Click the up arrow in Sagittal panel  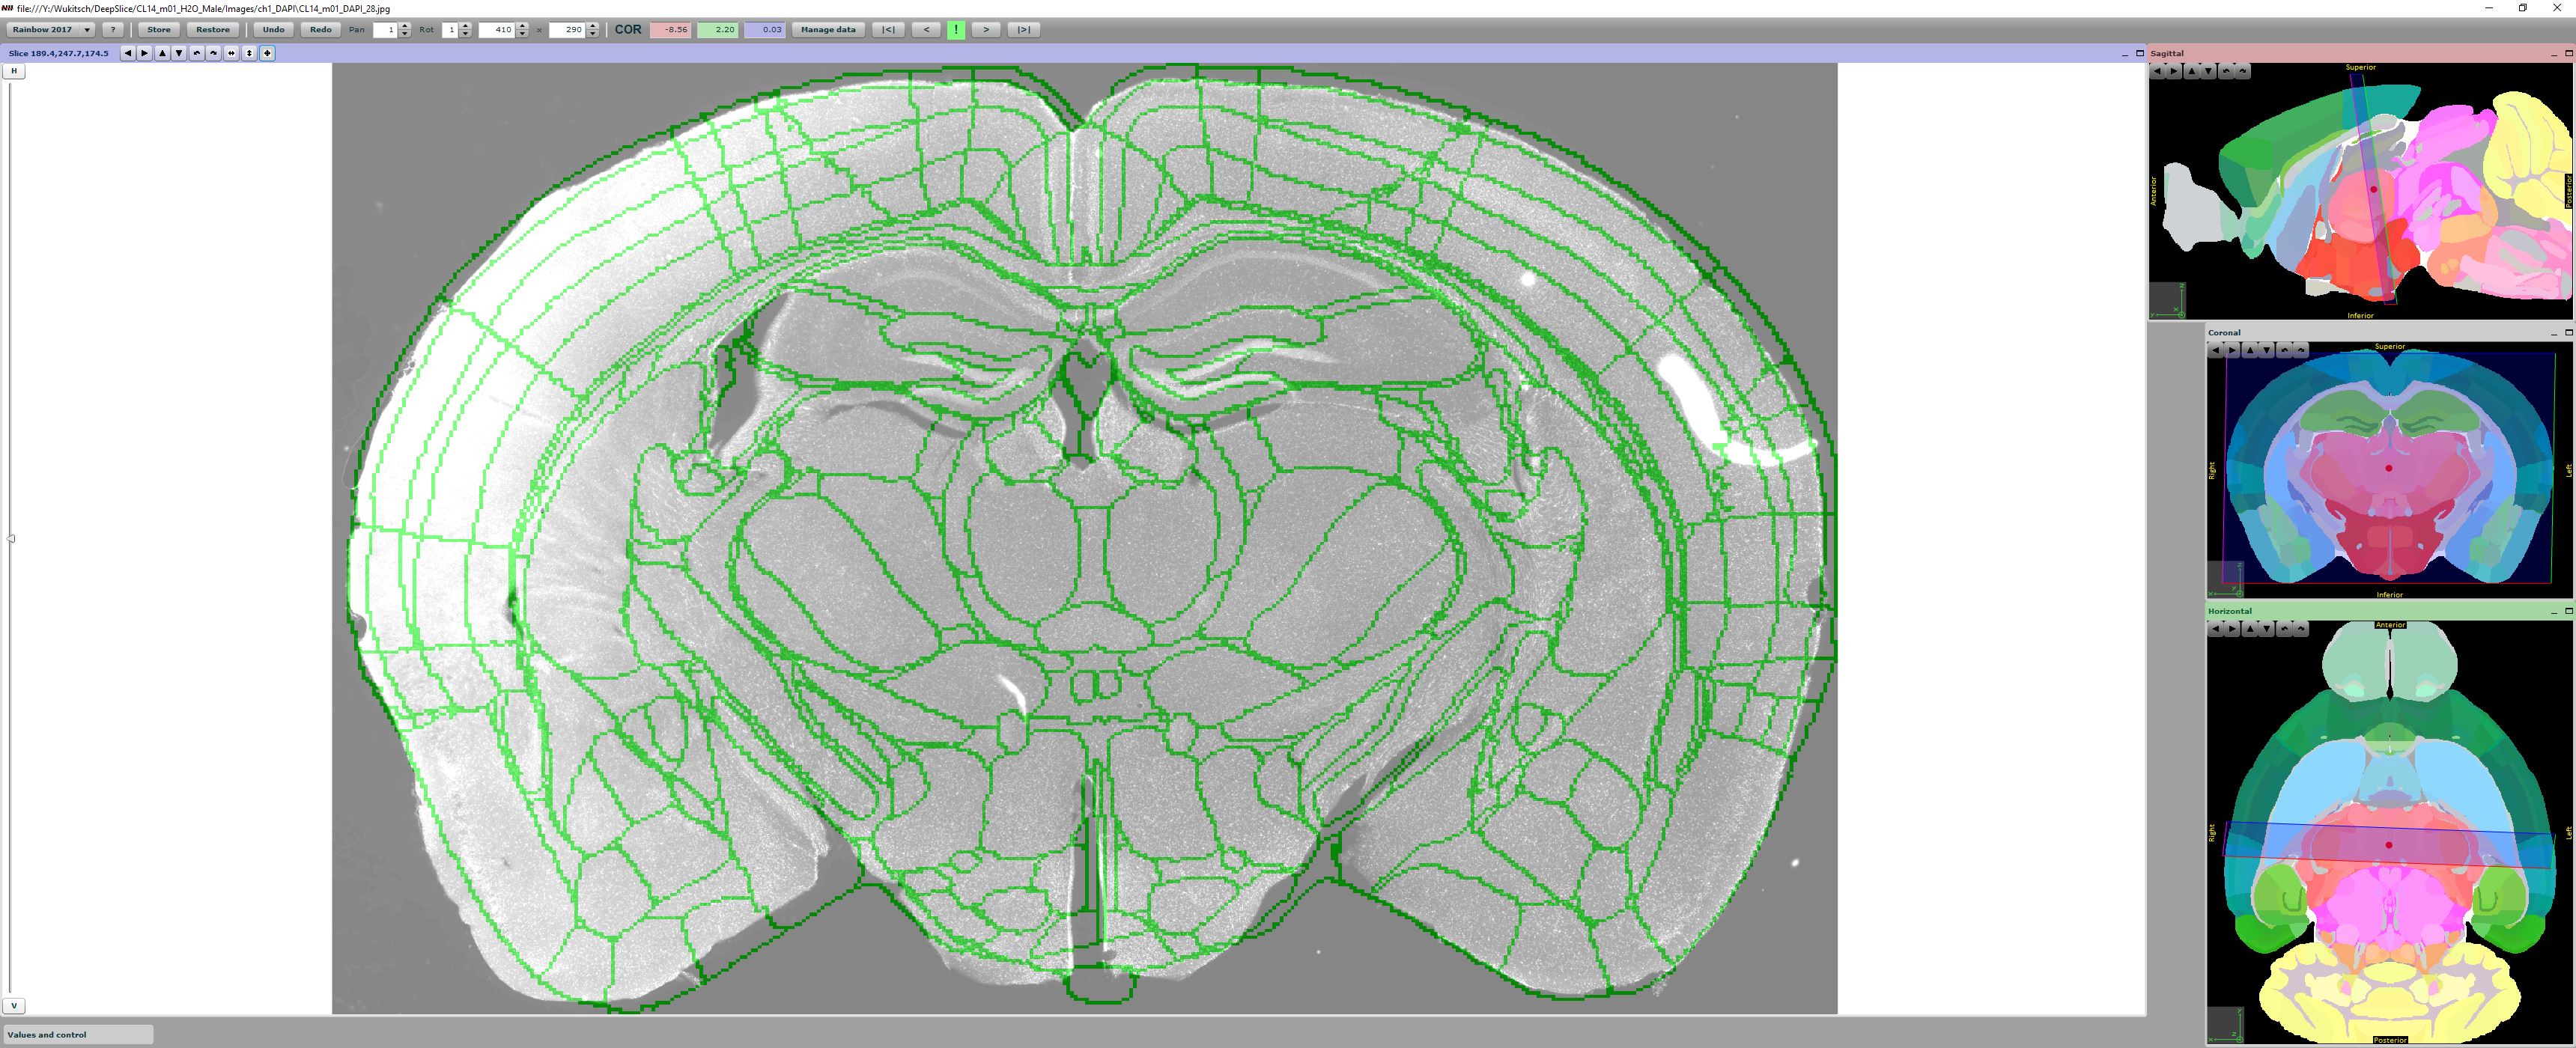[x=2191, y=71]
